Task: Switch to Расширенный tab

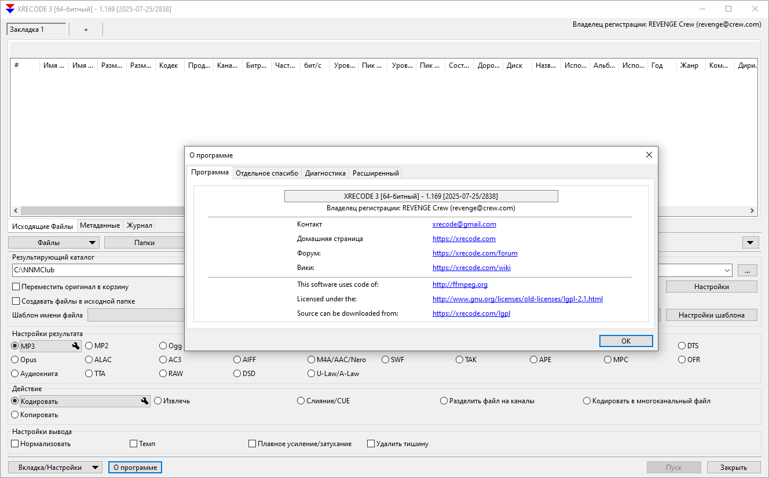Action: [375, 173]
